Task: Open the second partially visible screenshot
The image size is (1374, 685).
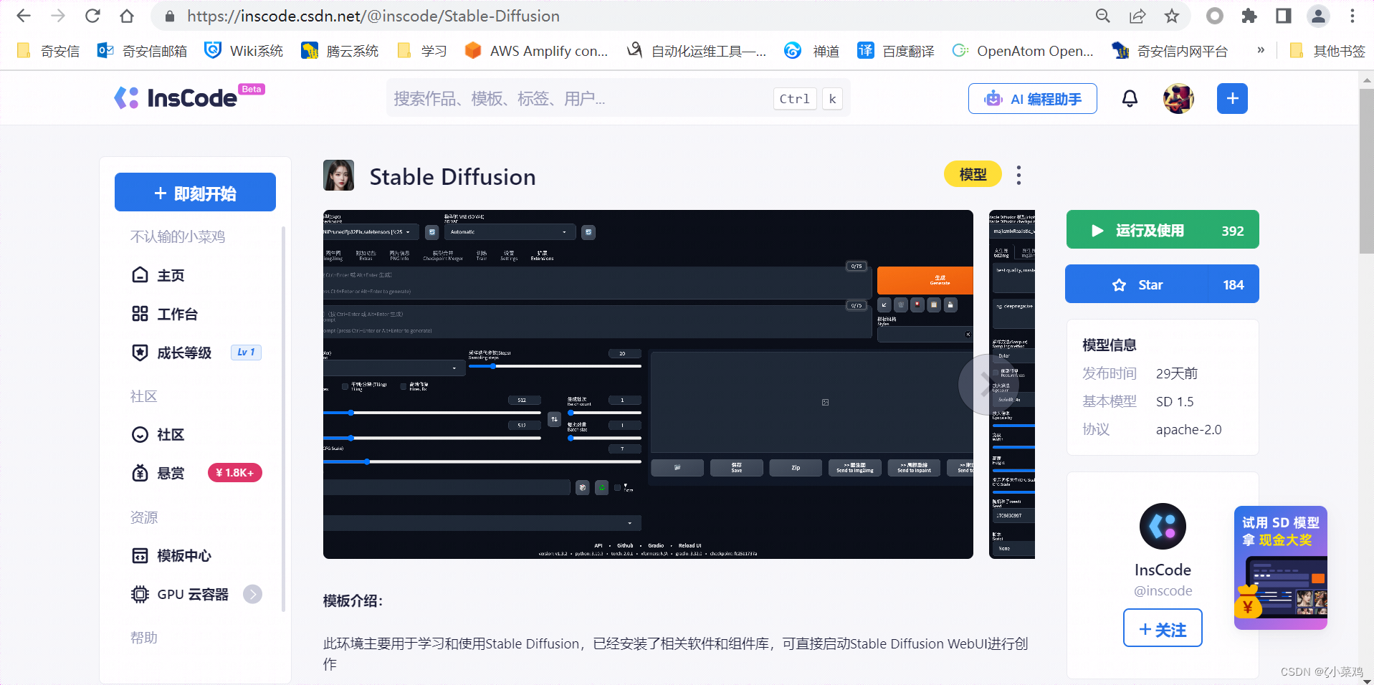Action: coord(1011,384)
